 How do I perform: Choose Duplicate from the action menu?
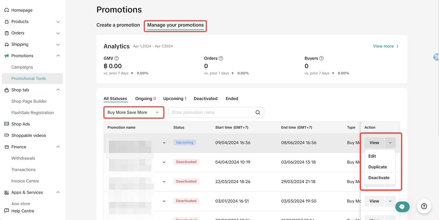pyautogui.click(x=378, y=167)
